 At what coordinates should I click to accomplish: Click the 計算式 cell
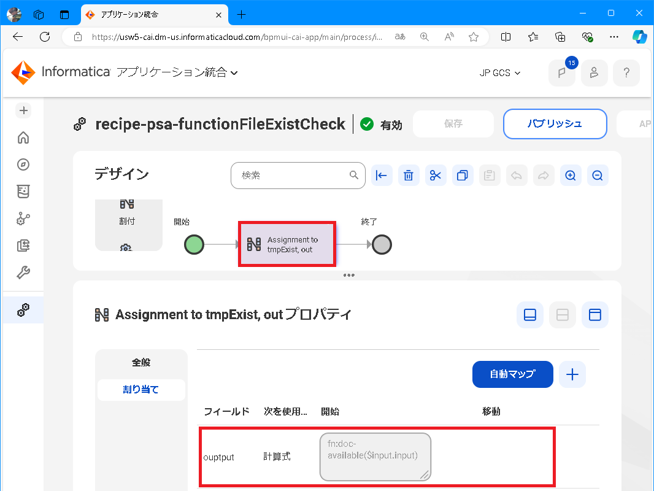click(x=277, y=457)
